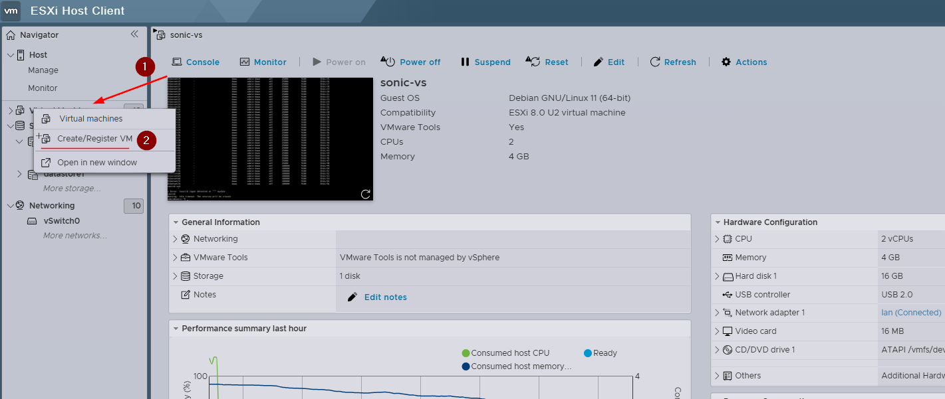Select vSwitch0 in the tree

coord(62,221)
